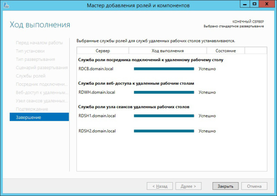Maximize the wizard window
The image size is (277, 196).
pyautogui.click(x=254, y=4)
